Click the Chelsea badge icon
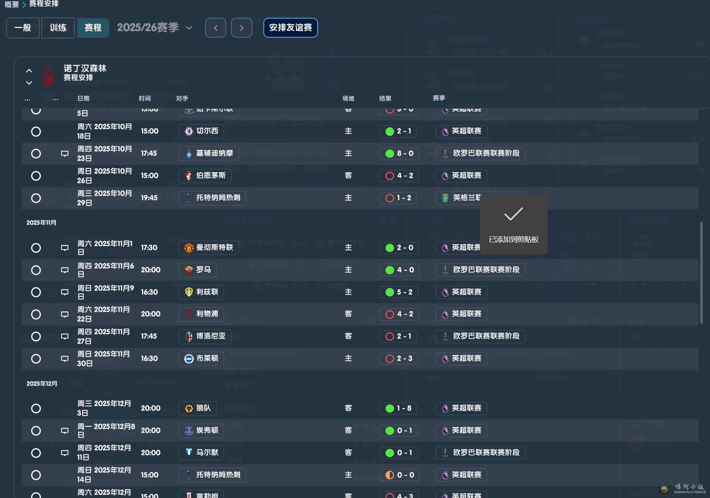The image size is (710, 498). (x=189, y=131)
